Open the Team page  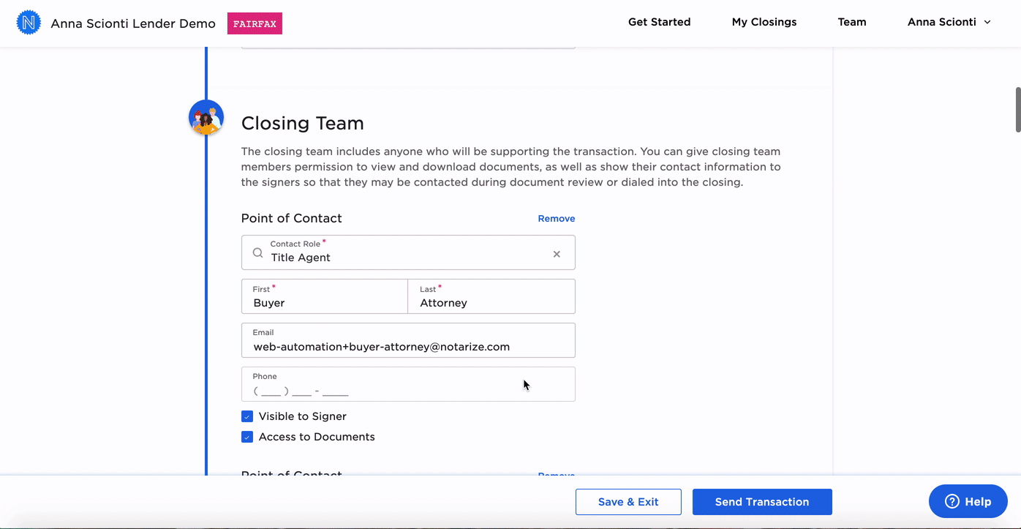pos(852,22)
